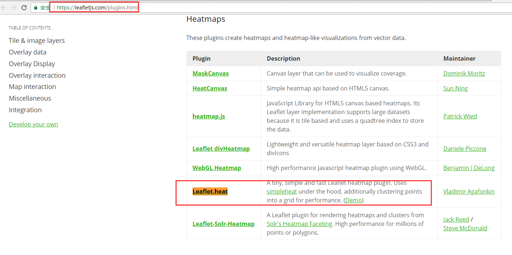Open Tile & image layers section
512x255 pixels.
[37, 40]
